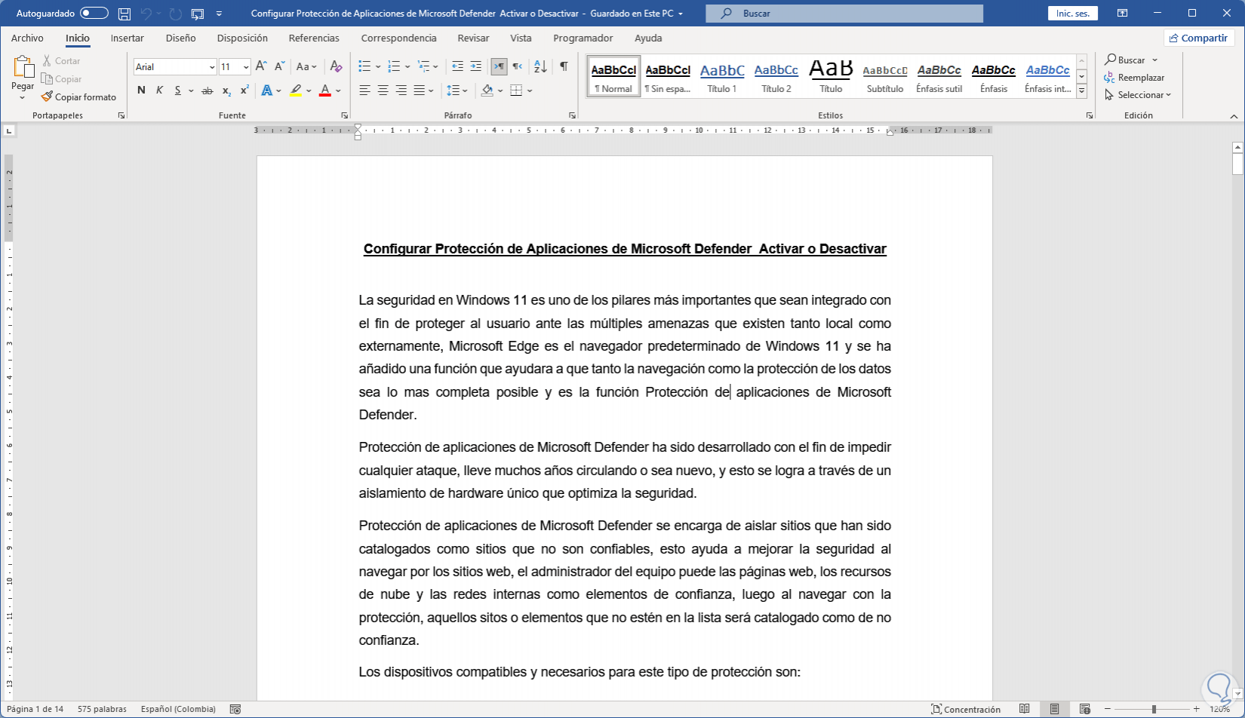1245x718 pixels.
Task: Decrease the paragraph indent
Action: [x=457, y=66]
